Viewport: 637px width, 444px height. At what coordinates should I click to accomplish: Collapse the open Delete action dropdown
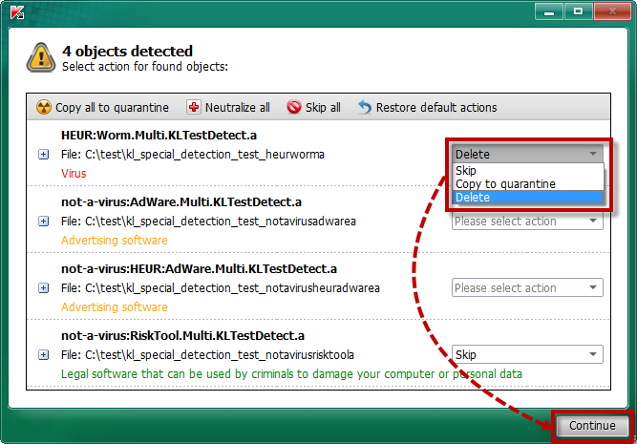527,154
